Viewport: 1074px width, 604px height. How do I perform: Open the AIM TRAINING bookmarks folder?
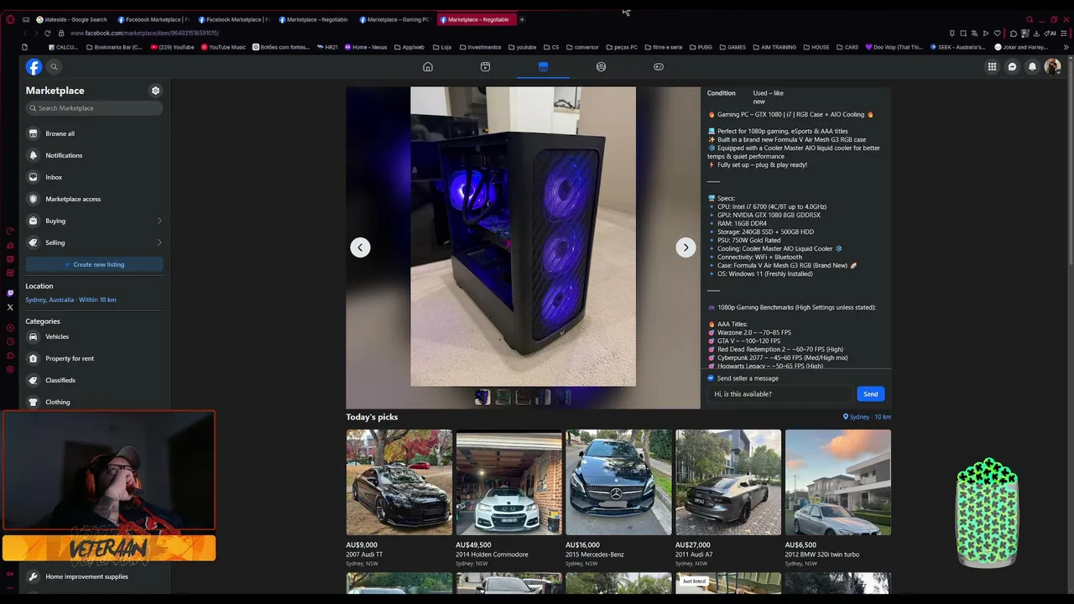[x=774, y=47]
